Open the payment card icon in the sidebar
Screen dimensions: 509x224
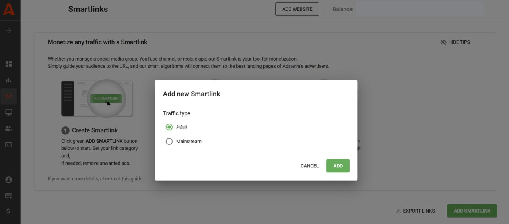click(8, 196)
